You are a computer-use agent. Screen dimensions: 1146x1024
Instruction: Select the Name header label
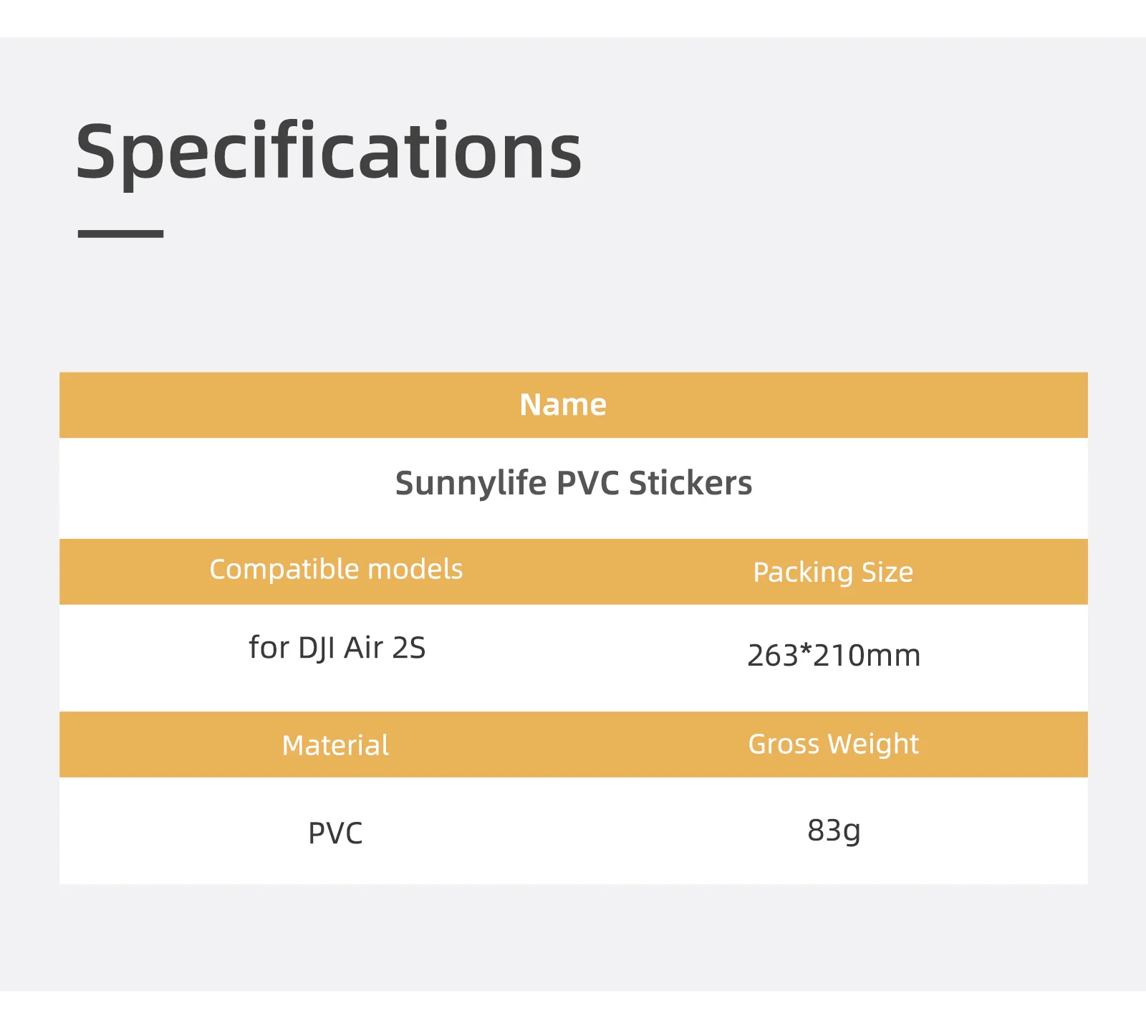[563, 405]
